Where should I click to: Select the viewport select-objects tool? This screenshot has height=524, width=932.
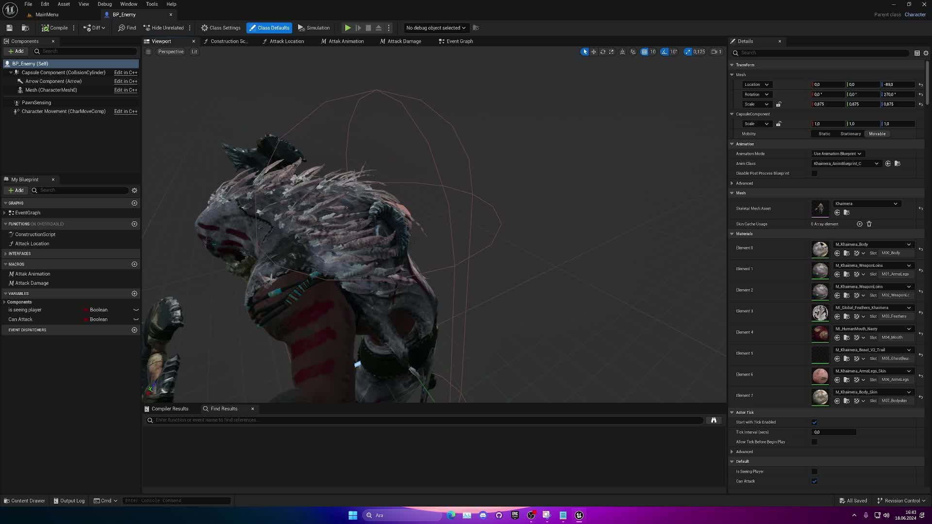pyautogui.click(x=584, y=51)
